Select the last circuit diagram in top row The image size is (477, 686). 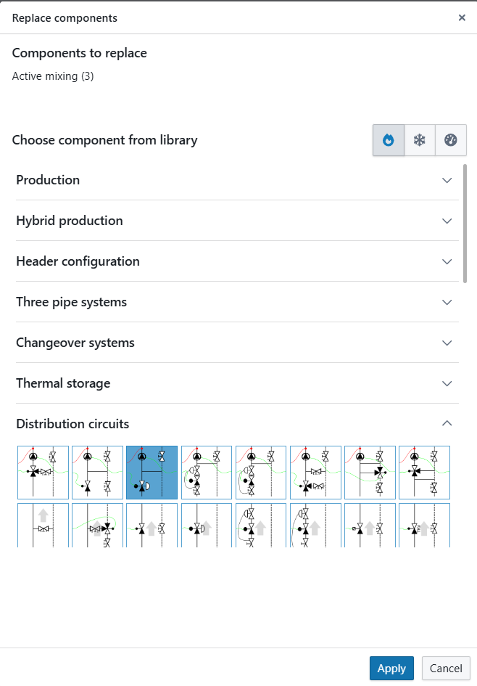click(x=425, y=473)
